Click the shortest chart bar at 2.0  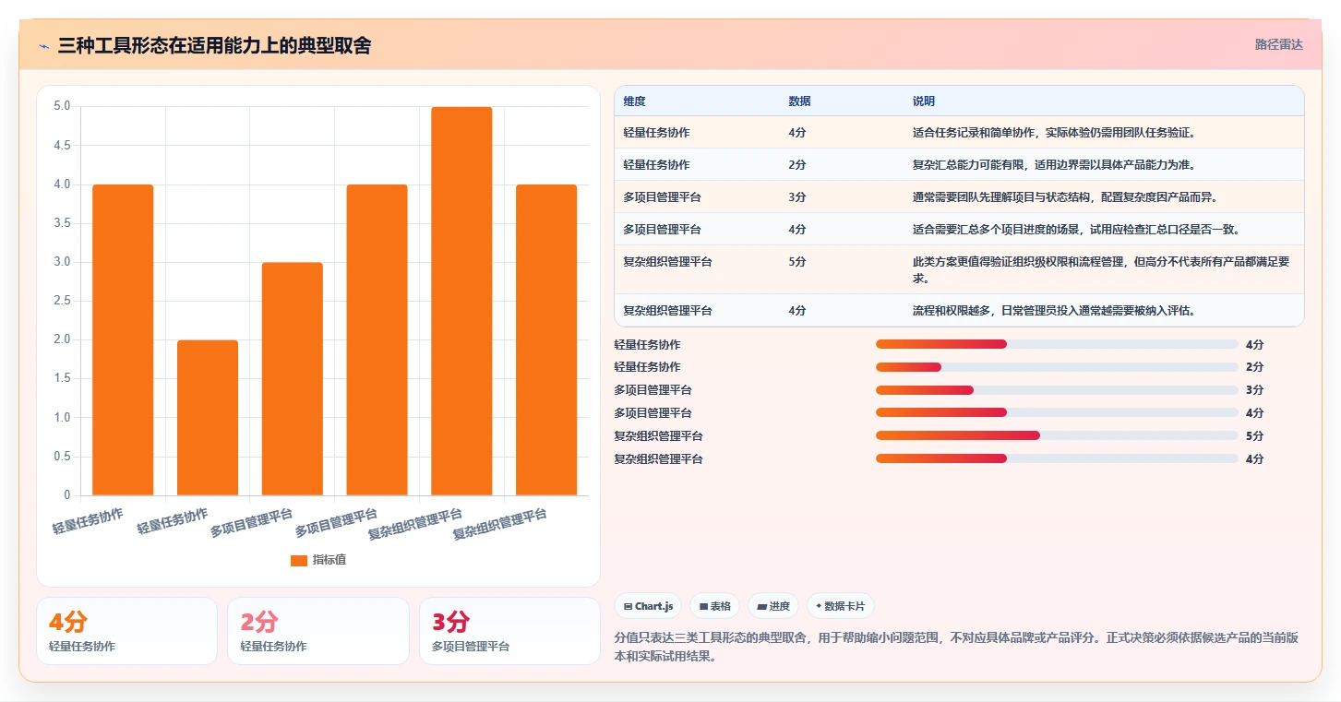click(208, 418)
